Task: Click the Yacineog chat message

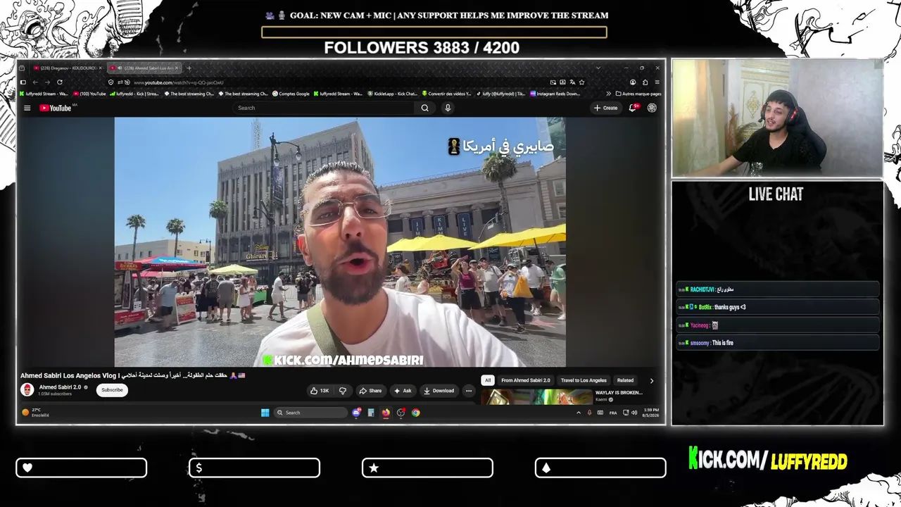Action: (x=778, y=325)
